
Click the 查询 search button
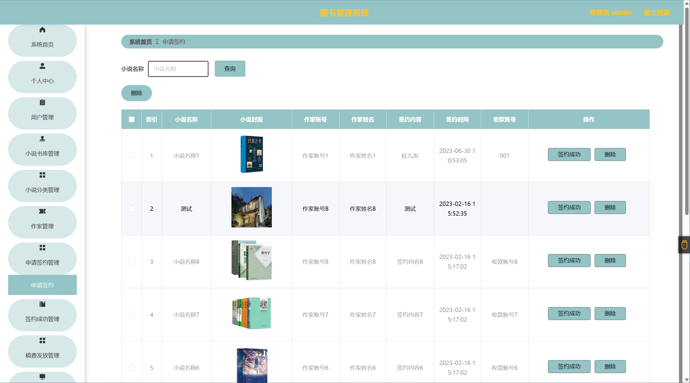pyautogui.click(x=230, y=69)
